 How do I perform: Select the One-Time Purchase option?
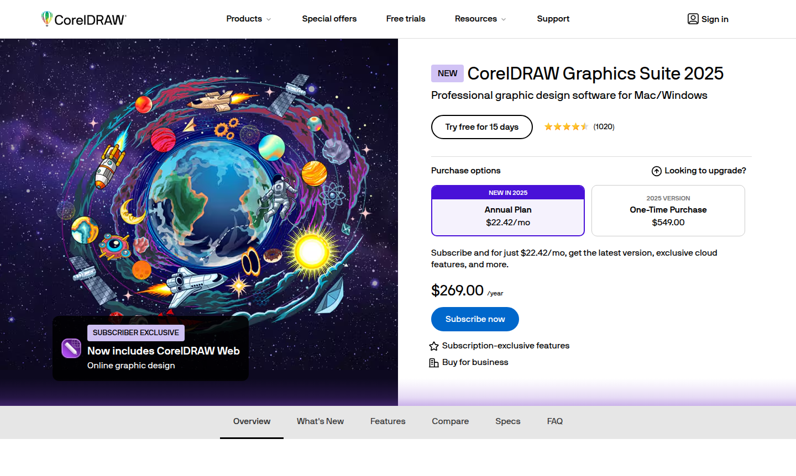[668, 210]
